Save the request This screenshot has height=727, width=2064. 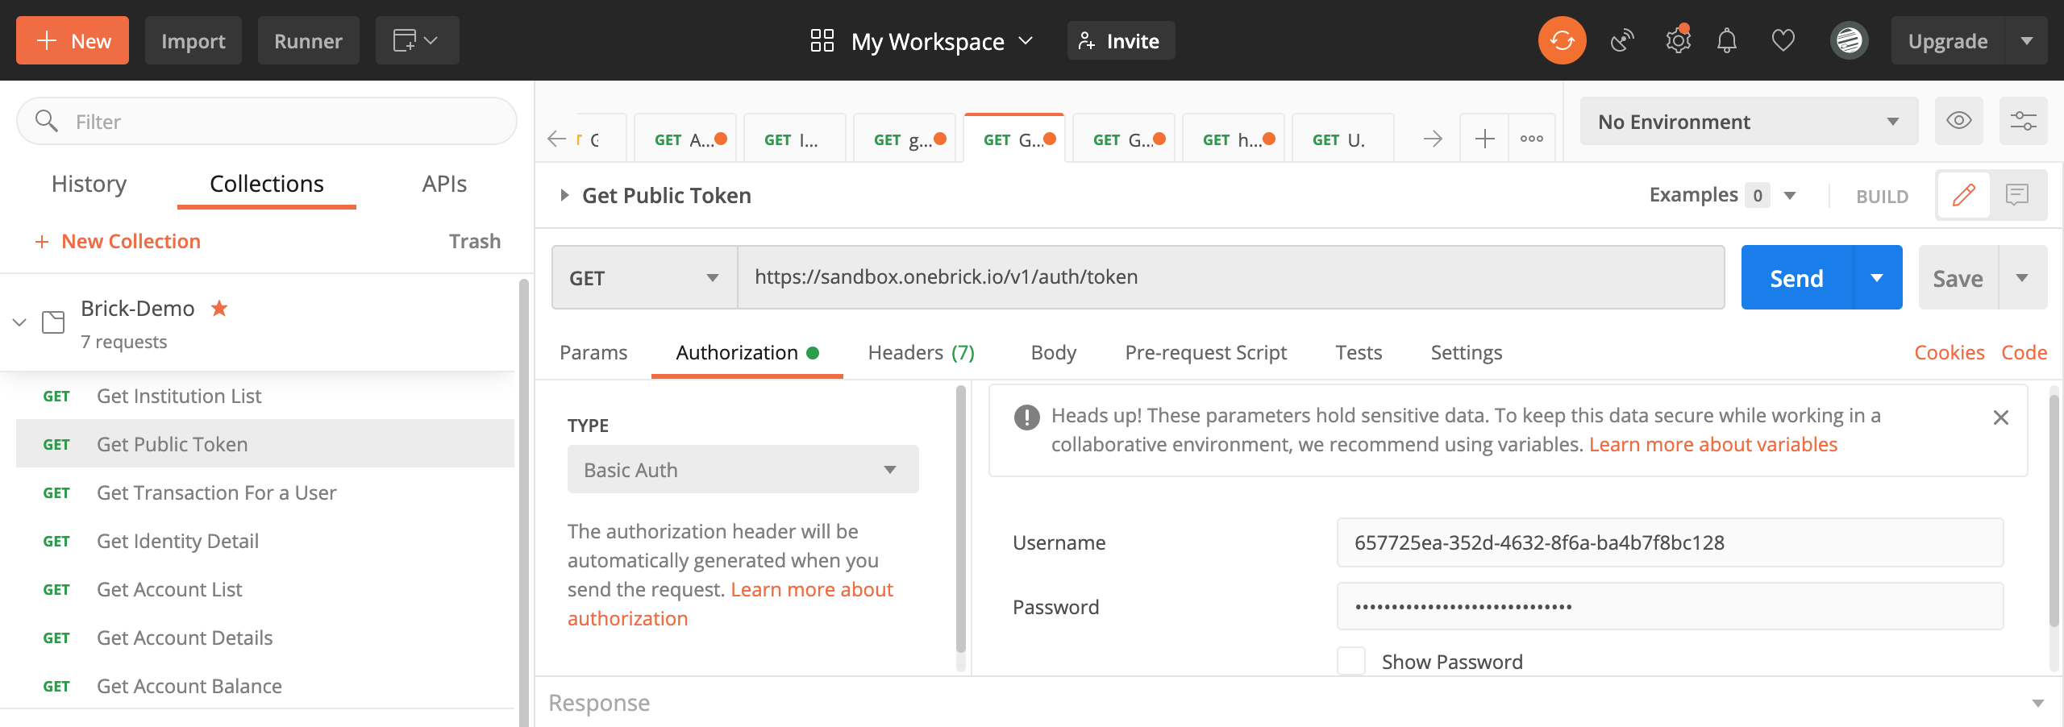[x=1958, y=277]
